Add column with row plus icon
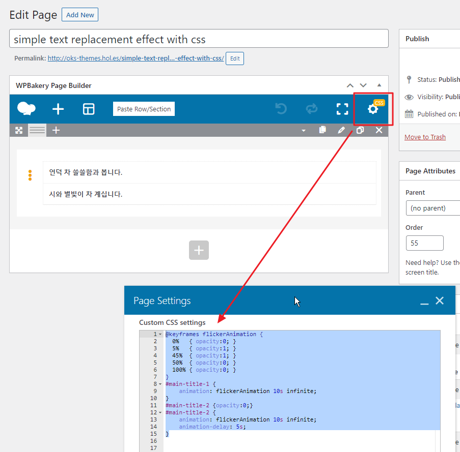The width and height of the screenshot is (460, 452). [56, 130]
